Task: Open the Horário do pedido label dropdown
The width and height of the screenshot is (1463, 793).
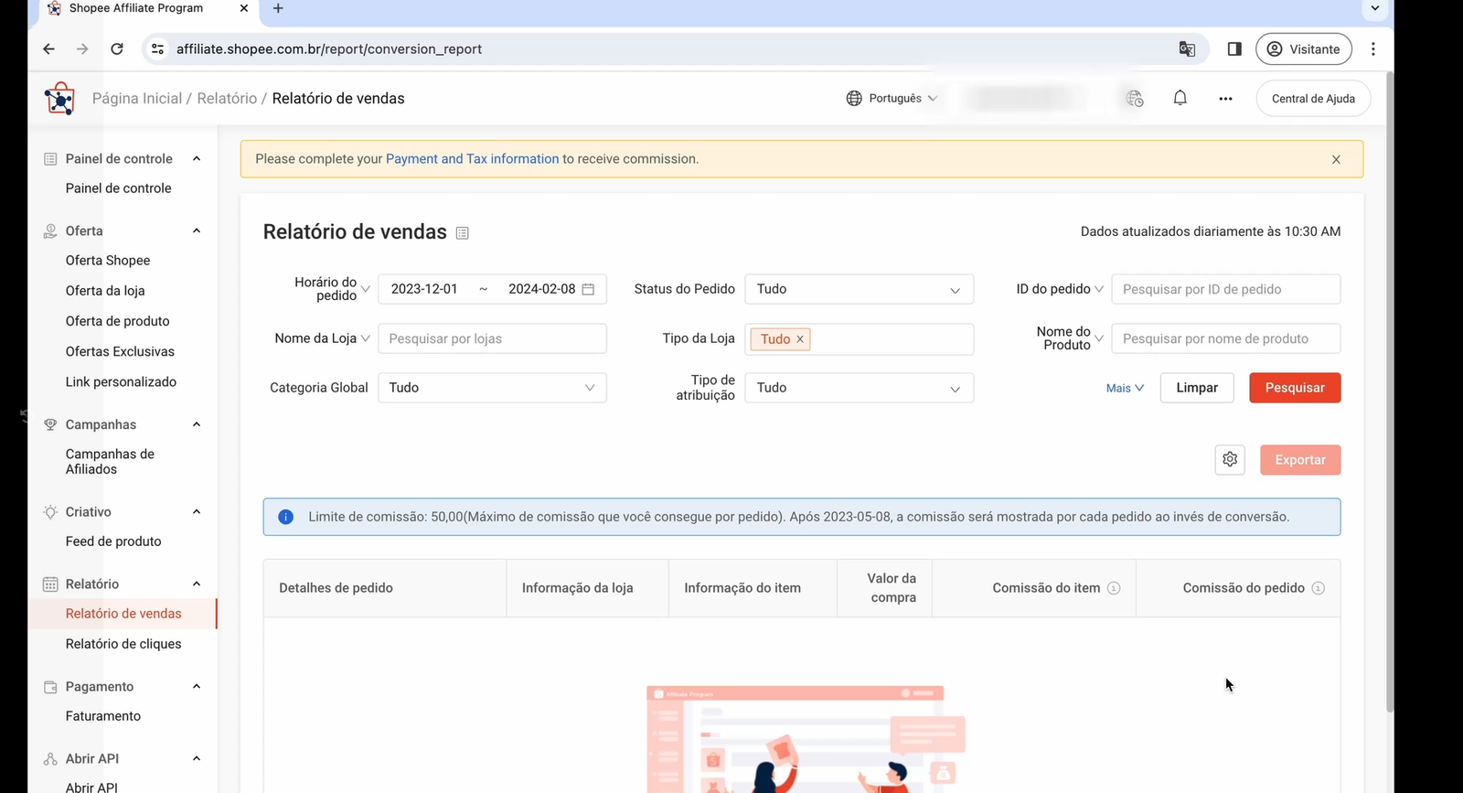Action: coord(330,289)
